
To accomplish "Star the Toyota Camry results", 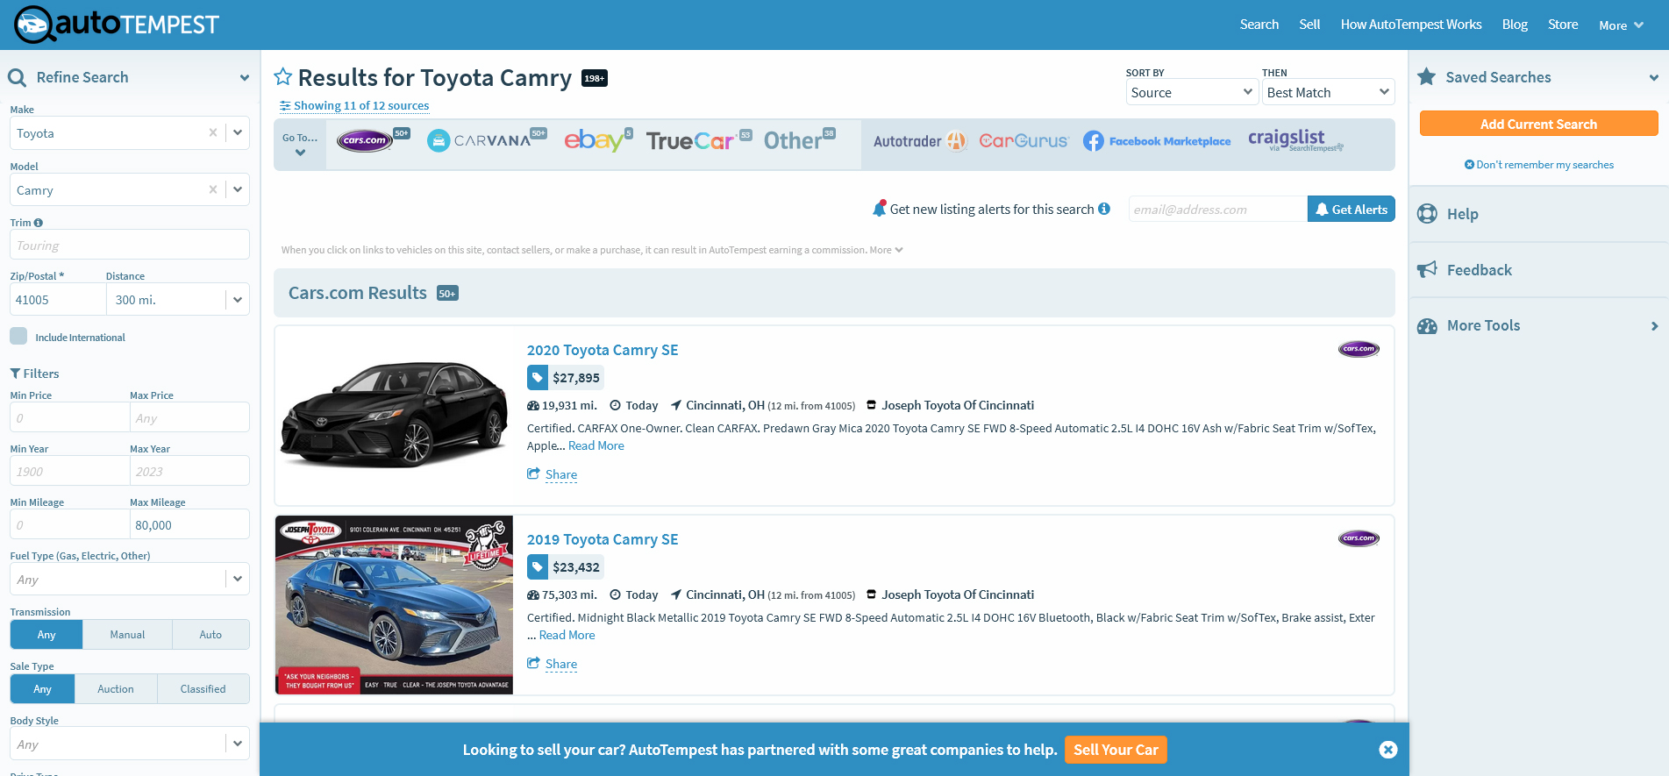I will pos(282,77).
